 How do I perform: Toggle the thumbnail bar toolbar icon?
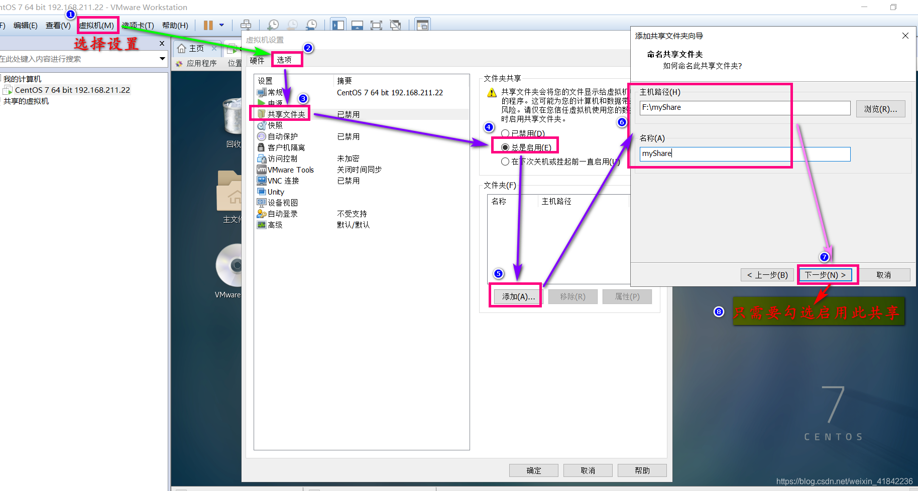point(357,25)
